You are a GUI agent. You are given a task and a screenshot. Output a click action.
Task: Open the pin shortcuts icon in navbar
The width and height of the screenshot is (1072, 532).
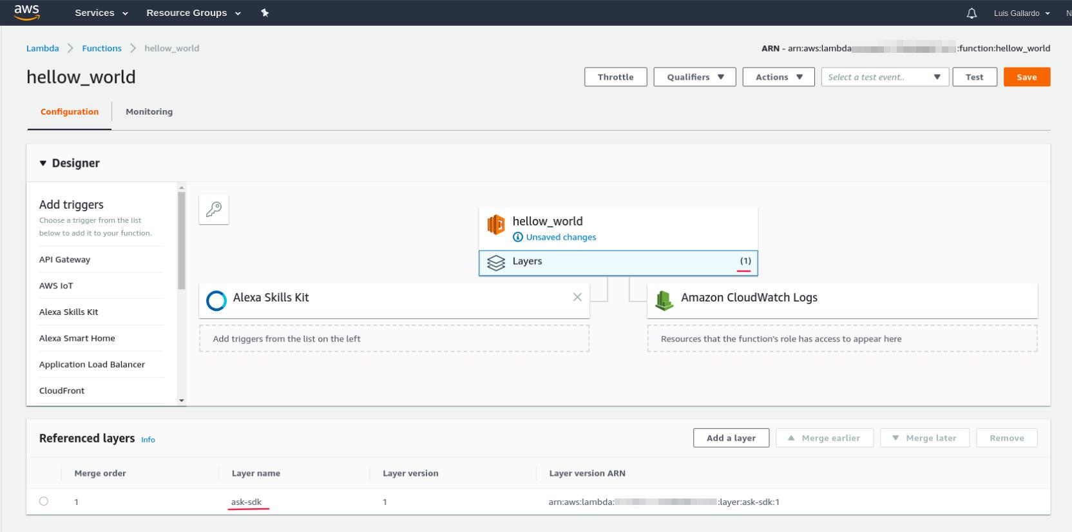tap(265, 13)
